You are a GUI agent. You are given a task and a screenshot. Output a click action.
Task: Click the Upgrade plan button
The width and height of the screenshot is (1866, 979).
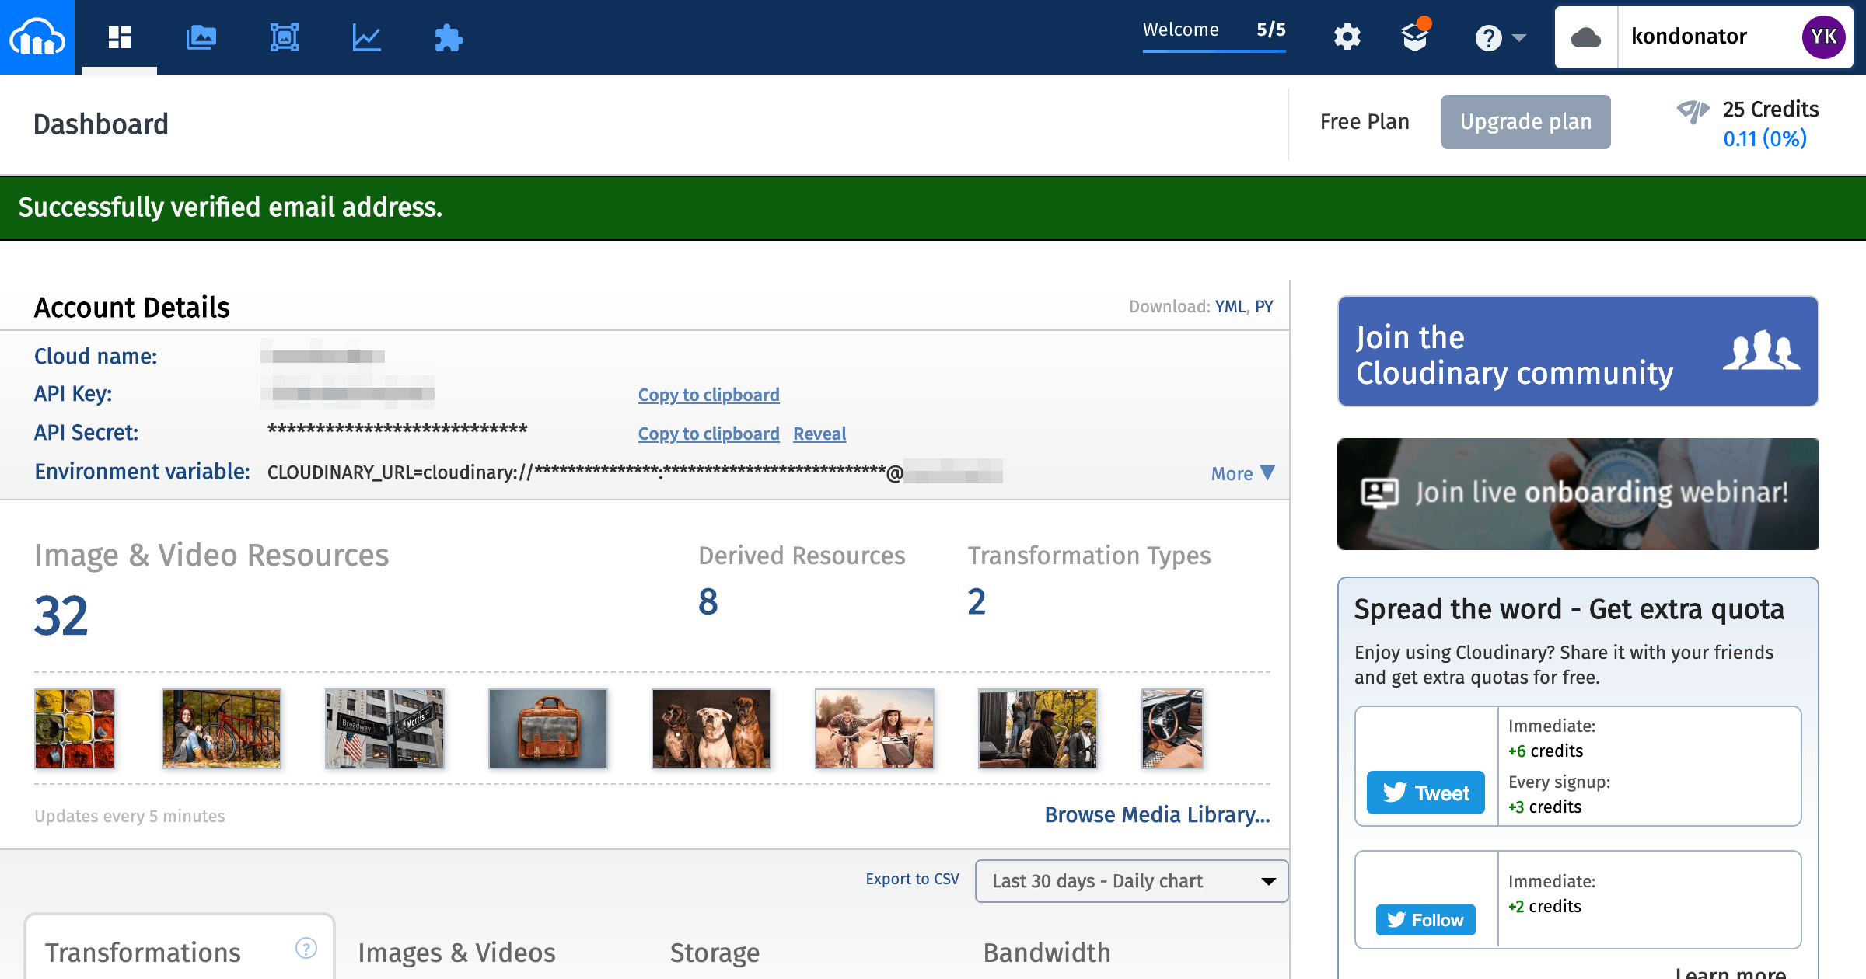click(1525, 122)
